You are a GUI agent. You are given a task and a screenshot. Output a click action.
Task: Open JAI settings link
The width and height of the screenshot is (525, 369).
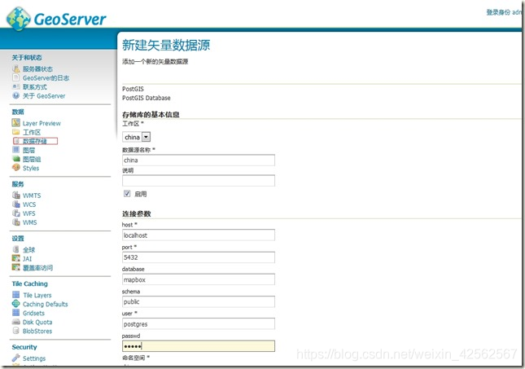tap(27, 259)
